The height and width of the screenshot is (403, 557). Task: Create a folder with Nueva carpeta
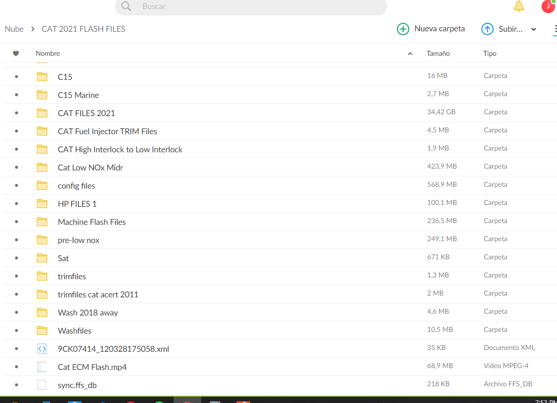(x=431, y=29)
